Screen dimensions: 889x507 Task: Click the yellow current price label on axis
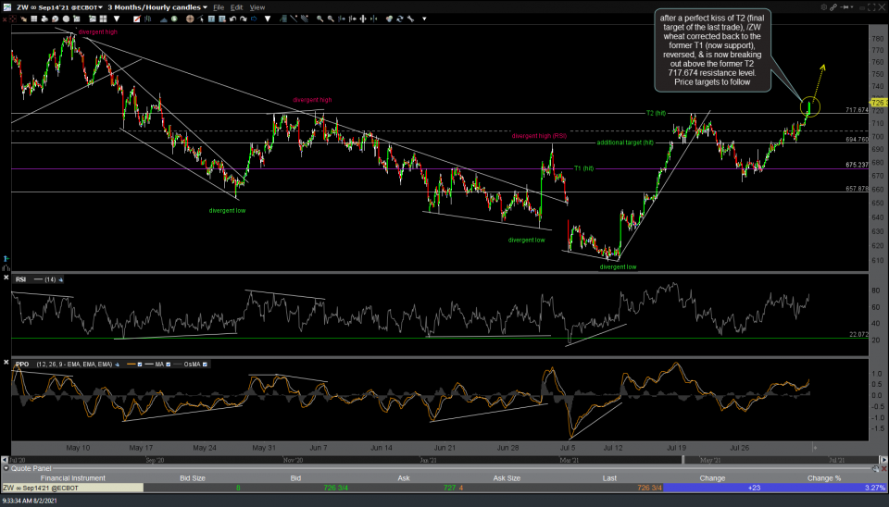click(879, 102)
